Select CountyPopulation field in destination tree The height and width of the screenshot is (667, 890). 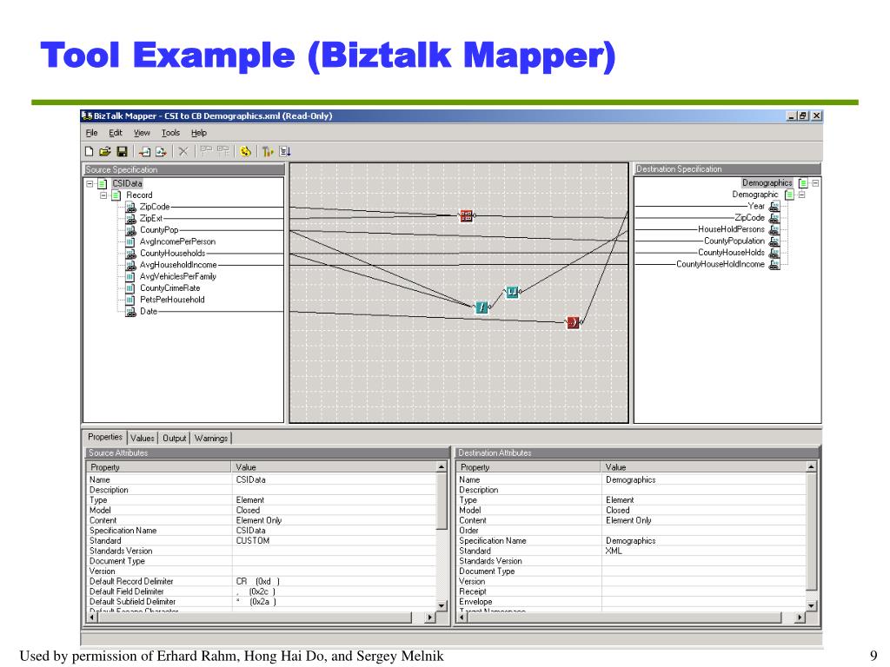pos(734,241)
